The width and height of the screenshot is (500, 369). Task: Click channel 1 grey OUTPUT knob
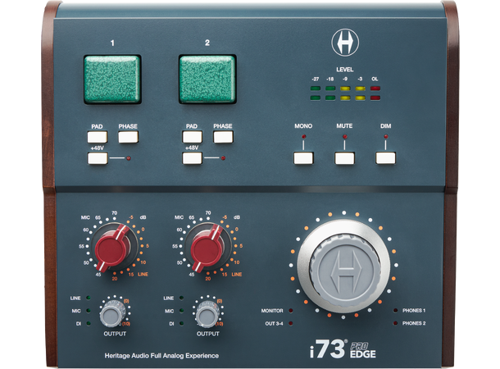tap(112, 313)
